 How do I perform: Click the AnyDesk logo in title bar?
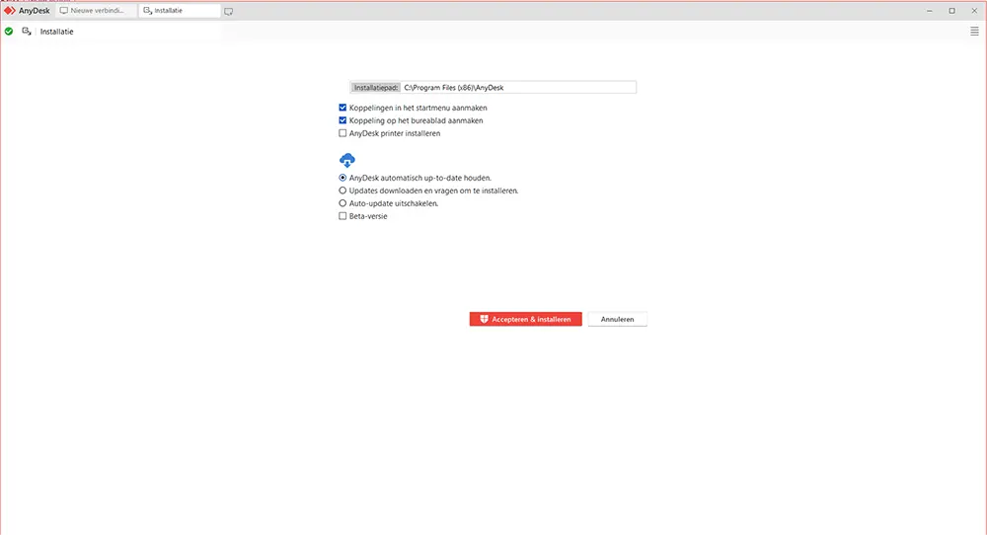pyautogui.click(x=10, y=11)
